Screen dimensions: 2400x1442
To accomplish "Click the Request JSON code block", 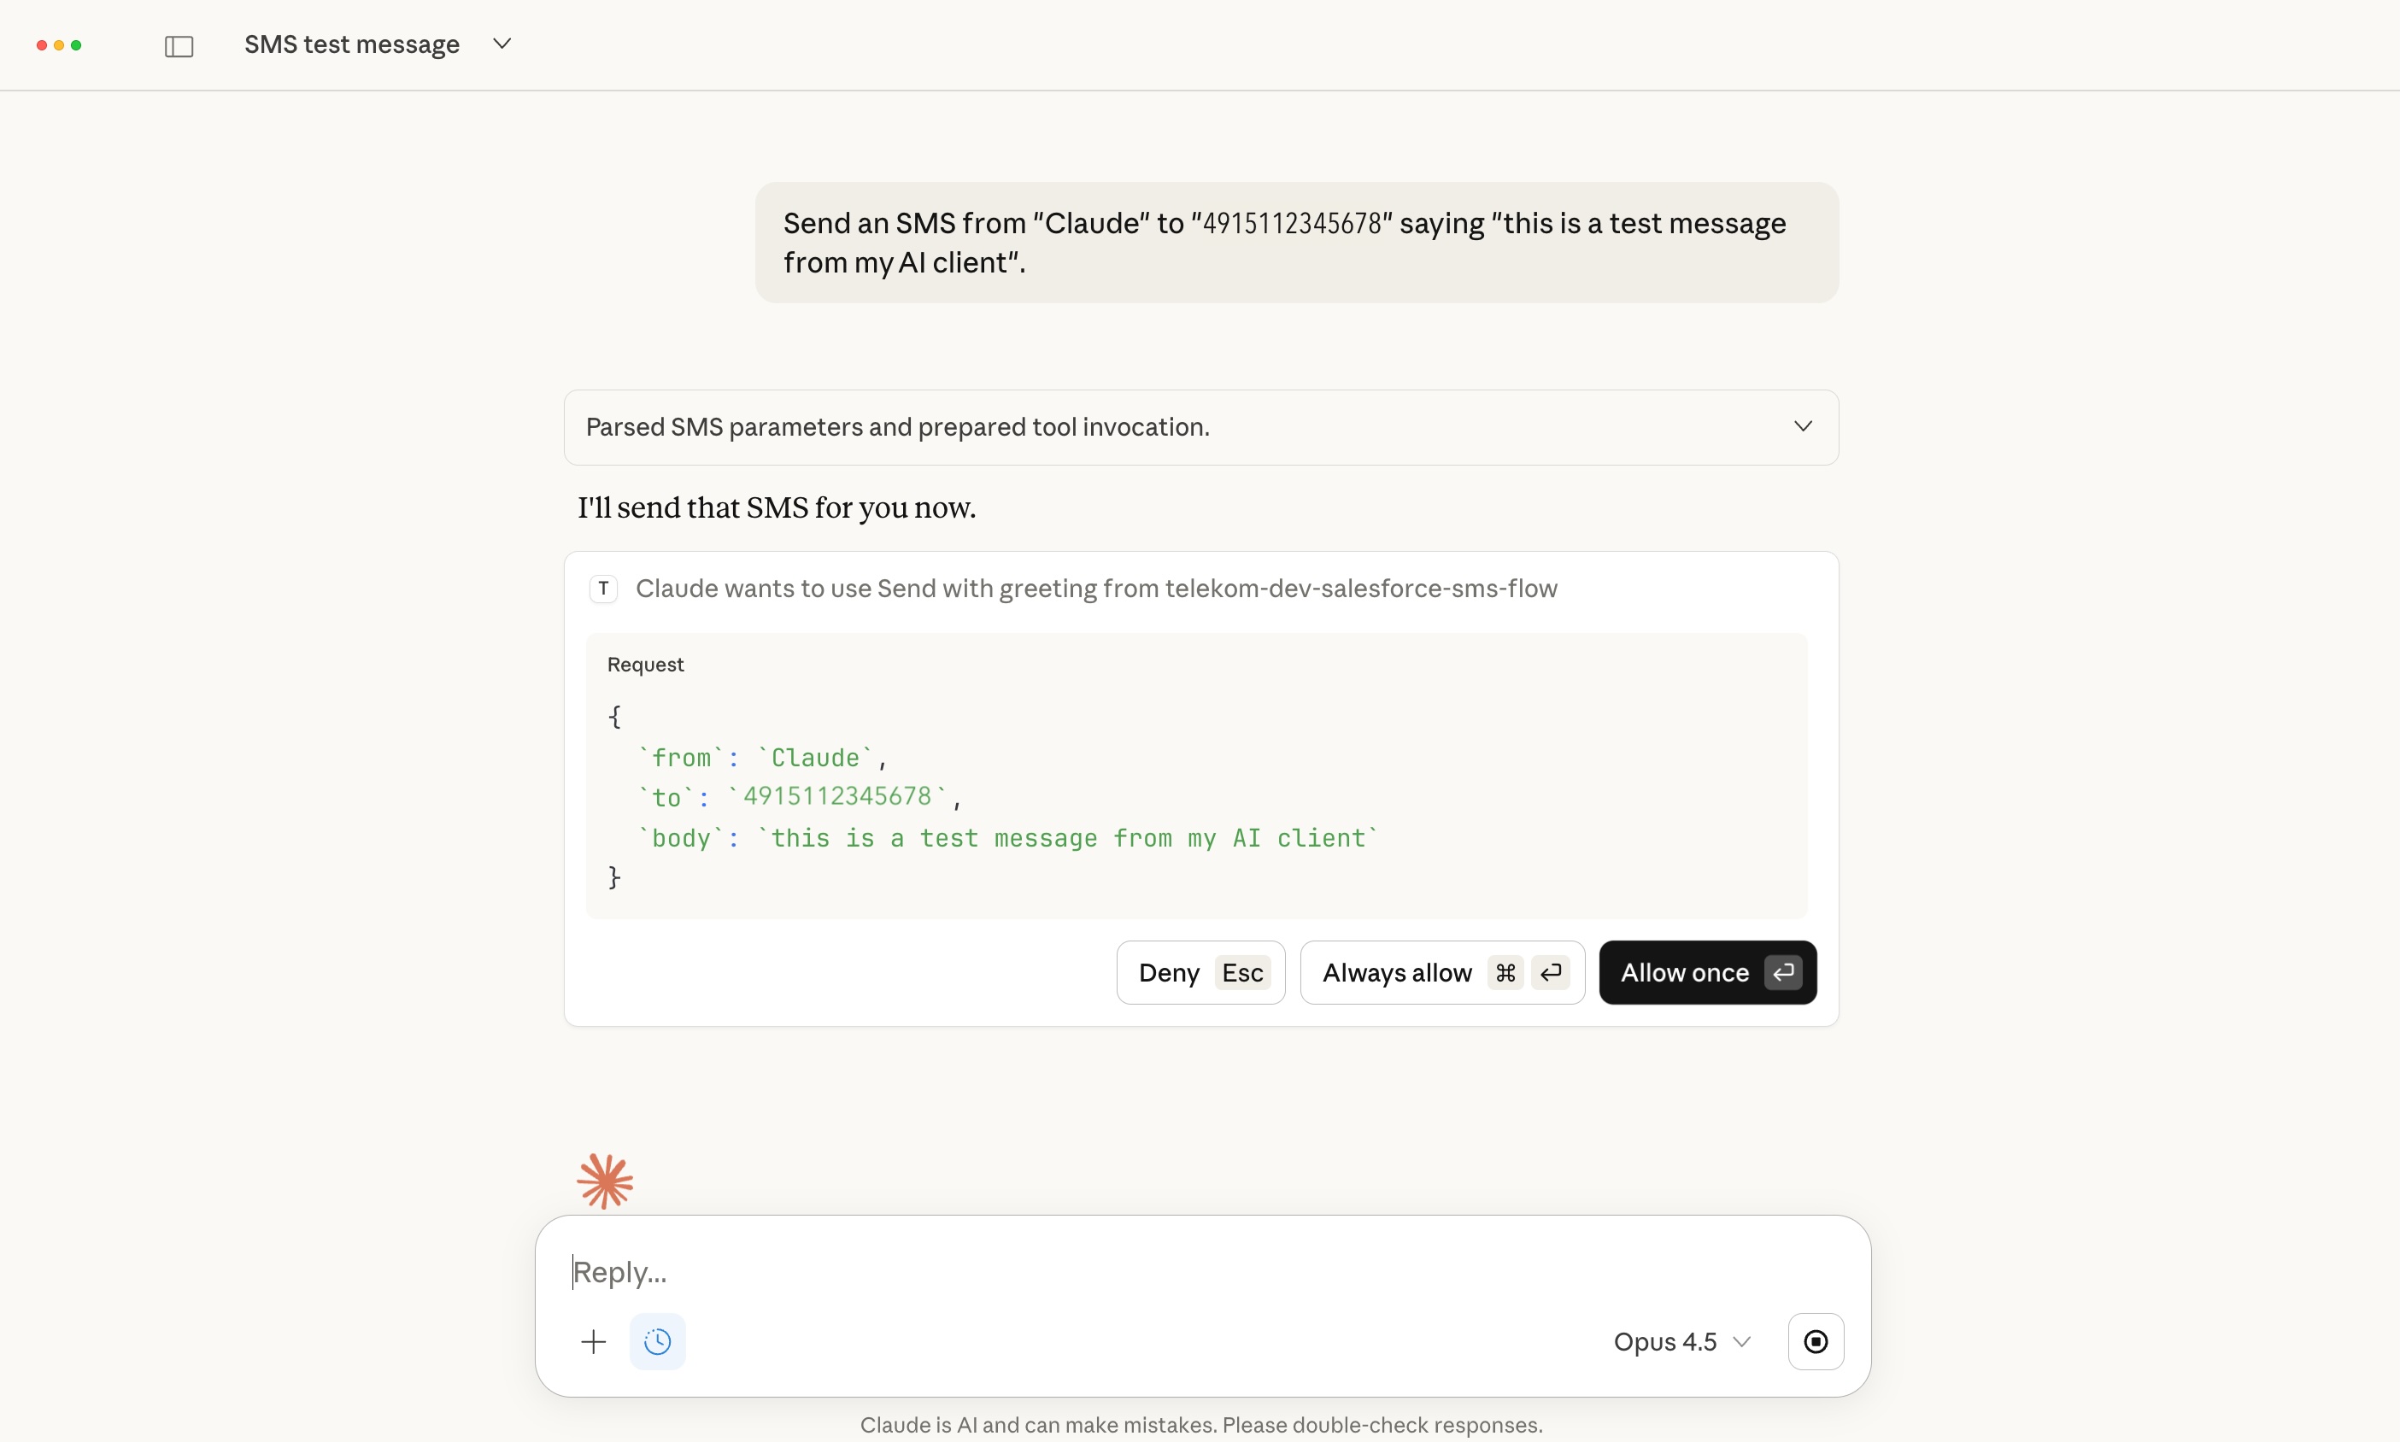I will tap(1195, 797).
